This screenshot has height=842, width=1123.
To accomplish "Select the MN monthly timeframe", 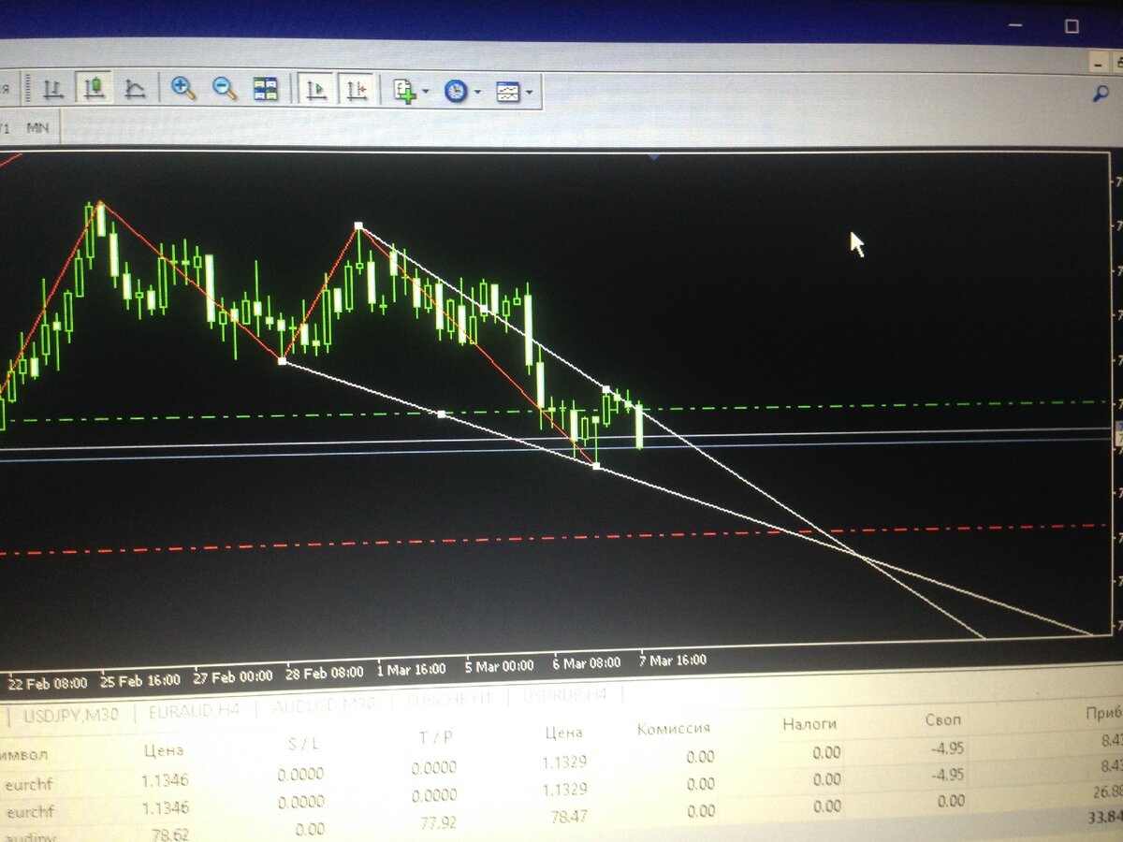I will tap(37, 127).
